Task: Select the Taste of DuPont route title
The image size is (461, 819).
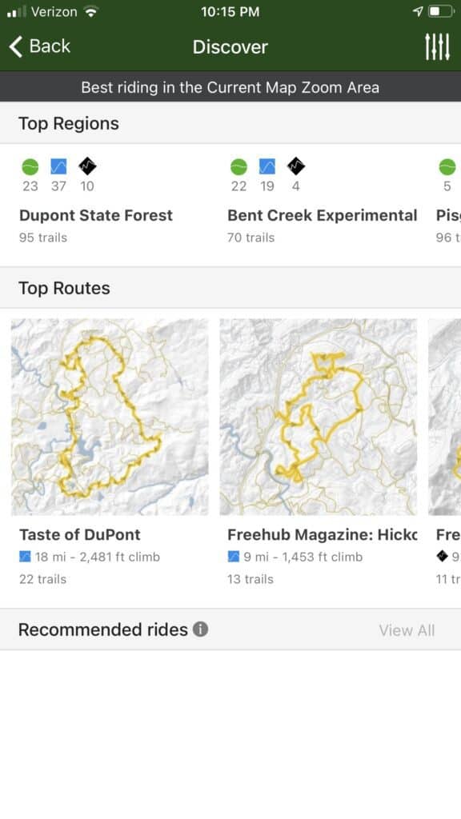Action: [80, 534]
